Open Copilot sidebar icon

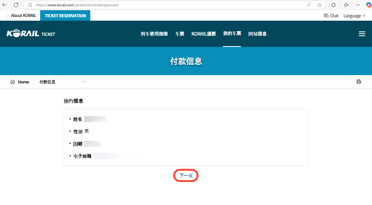[369, 5]
